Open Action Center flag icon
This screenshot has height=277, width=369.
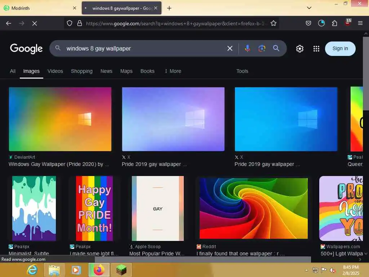click(x=324, y=270)
